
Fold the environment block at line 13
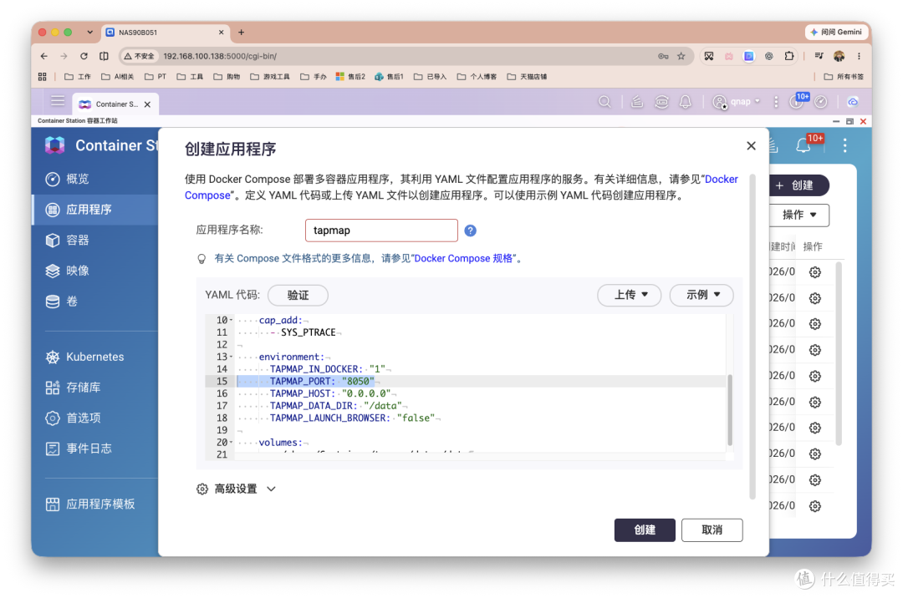click(x=232, y=357)
